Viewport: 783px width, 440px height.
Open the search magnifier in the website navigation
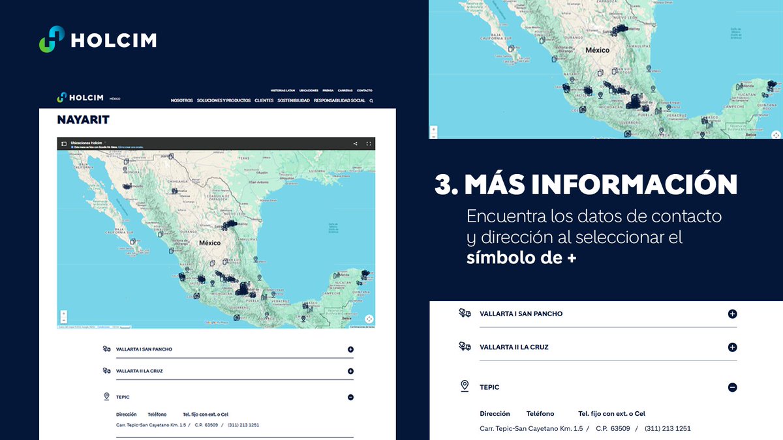pos(371,101)
